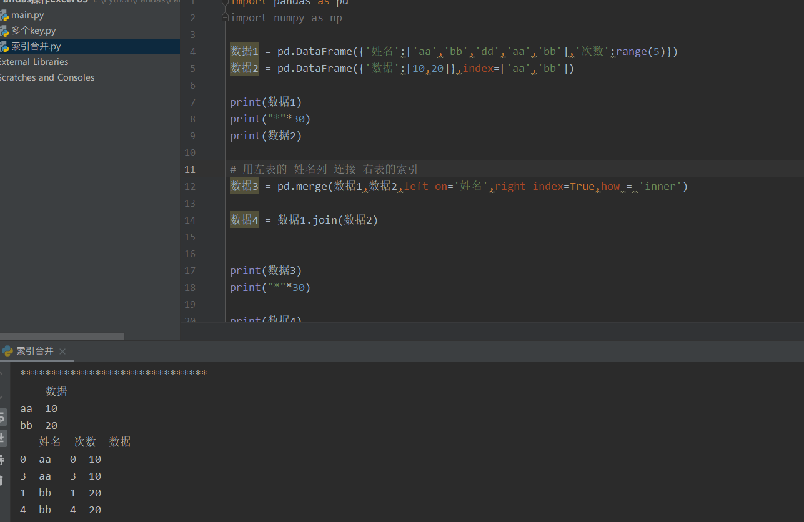The height and width of the screenshot is (522, 804).
Task: Click line number 14 in the gutter
Action: [189, 220]
